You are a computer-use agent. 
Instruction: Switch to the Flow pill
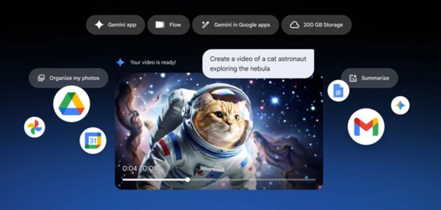[169, 25]
